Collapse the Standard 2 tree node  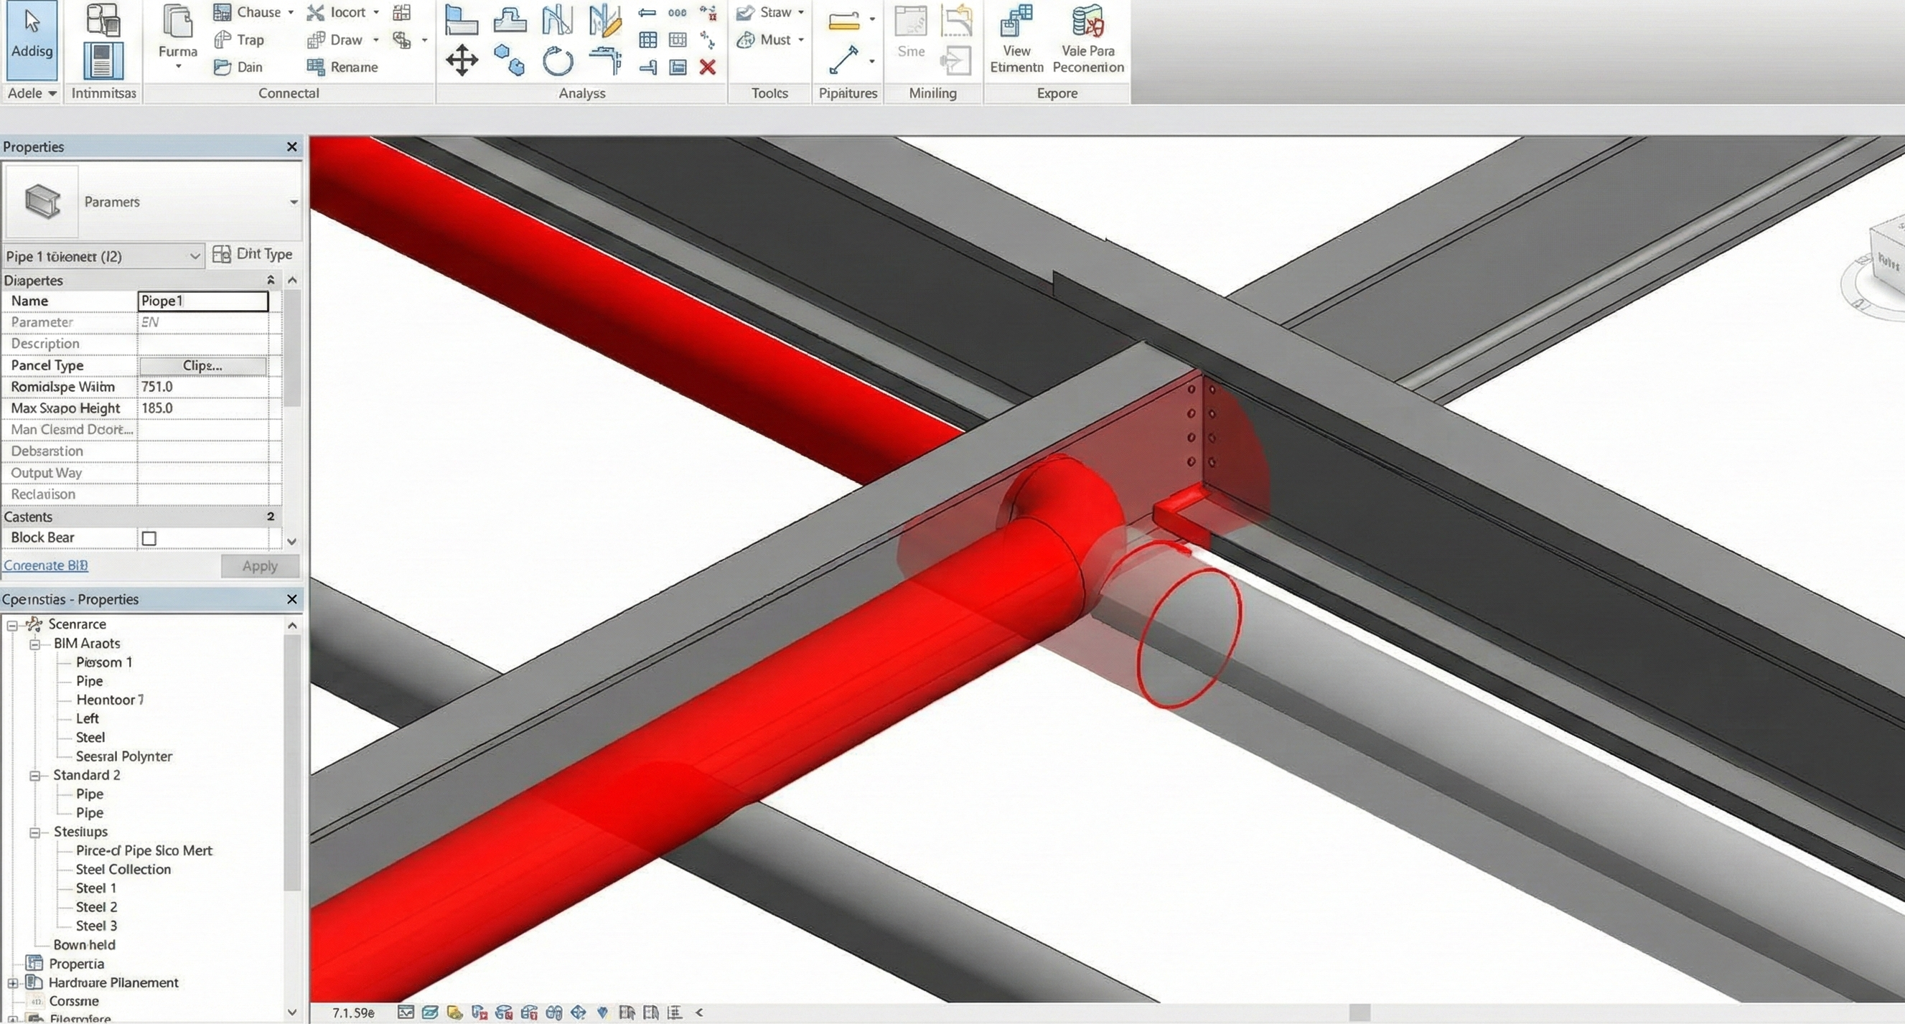[34, 776]
